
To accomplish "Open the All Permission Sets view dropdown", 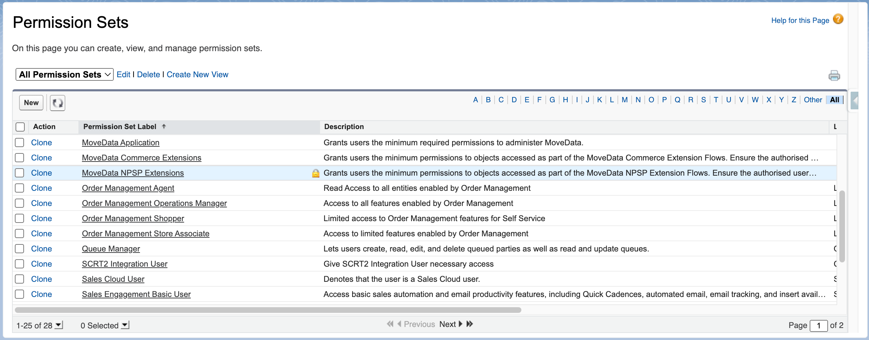I will [x=65, y=75].
